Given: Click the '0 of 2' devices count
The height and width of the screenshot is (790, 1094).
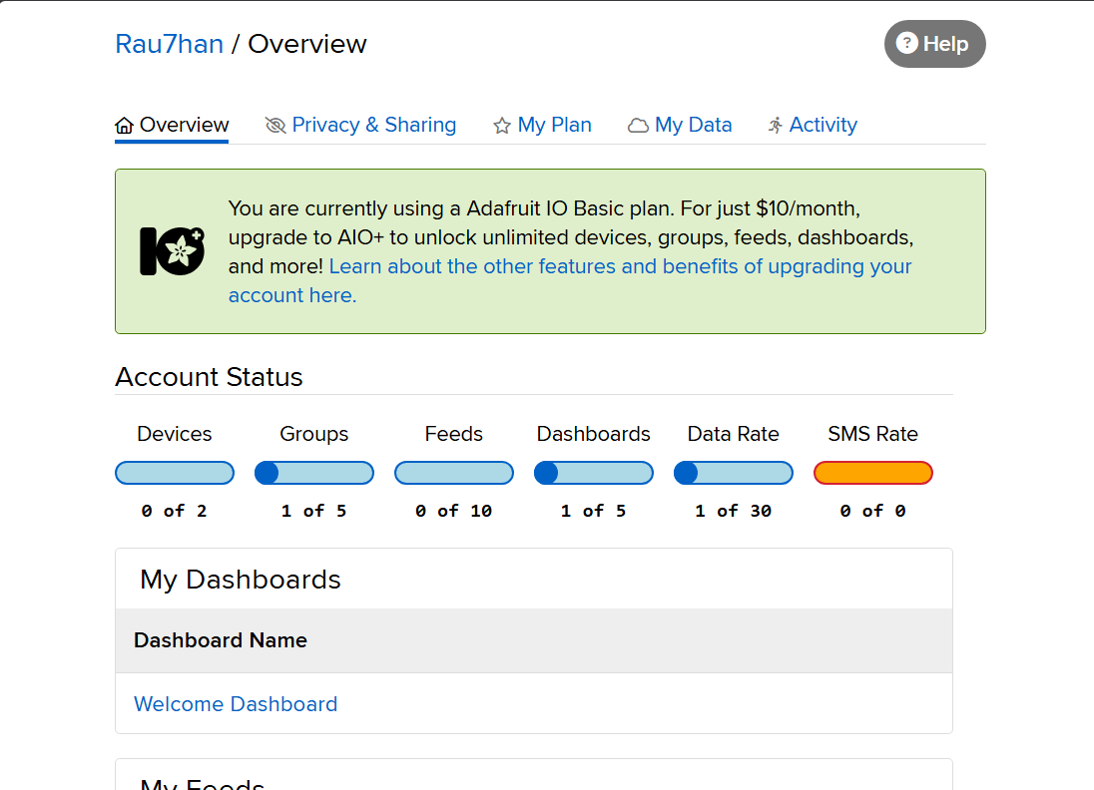Looking at the screenshot, I should (175, 511).
